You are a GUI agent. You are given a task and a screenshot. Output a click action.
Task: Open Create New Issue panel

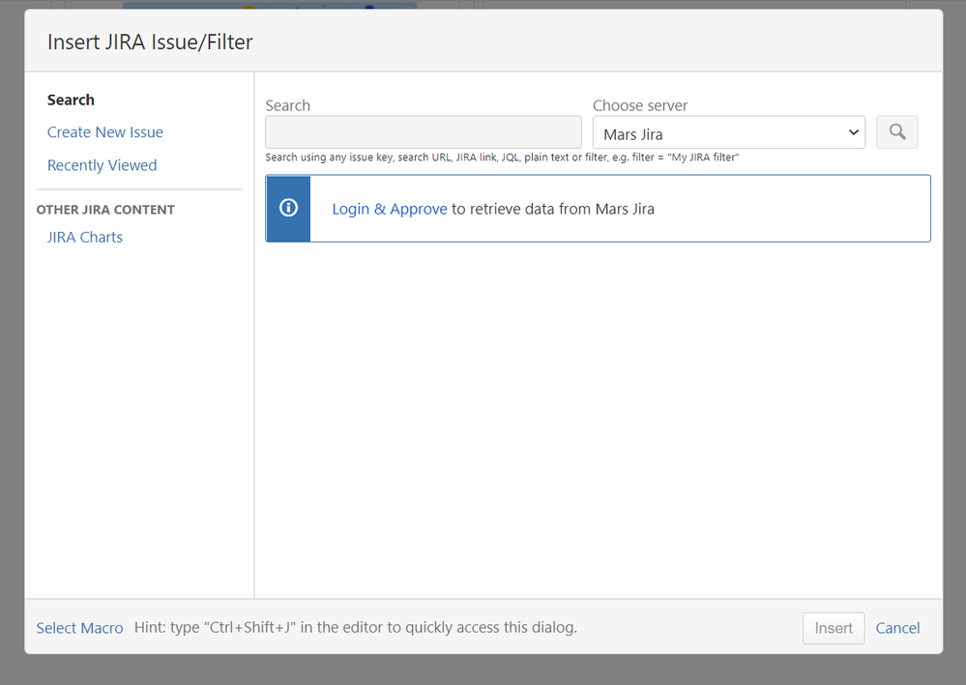(x=105, y=132)
